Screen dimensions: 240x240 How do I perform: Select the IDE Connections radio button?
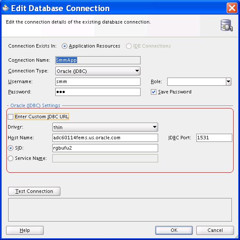[x=129, y=46]
